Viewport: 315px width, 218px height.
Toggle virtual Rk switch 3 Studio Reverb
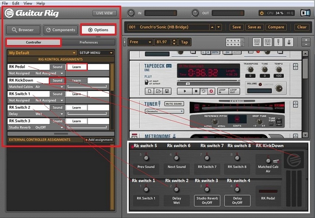click(x=207, y=189)
